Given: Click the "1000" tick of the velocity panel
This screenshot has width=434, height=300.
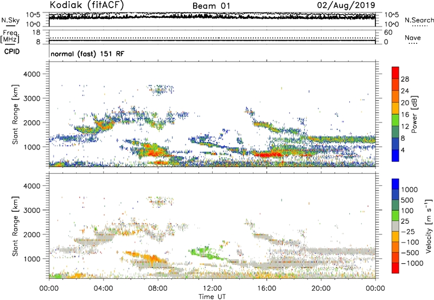Looking at the screenshot, I should pos(31,259).
